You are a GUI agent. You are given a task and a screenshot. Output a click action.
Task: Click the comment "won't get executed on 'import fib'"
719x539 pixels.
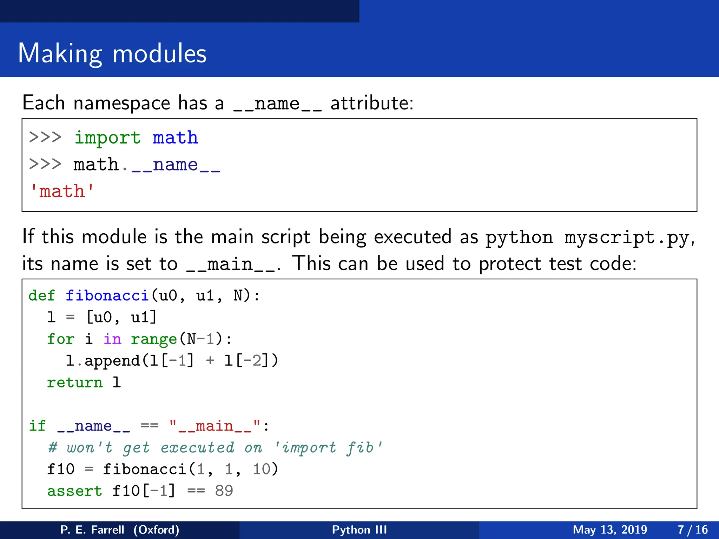tap(215, 448)
